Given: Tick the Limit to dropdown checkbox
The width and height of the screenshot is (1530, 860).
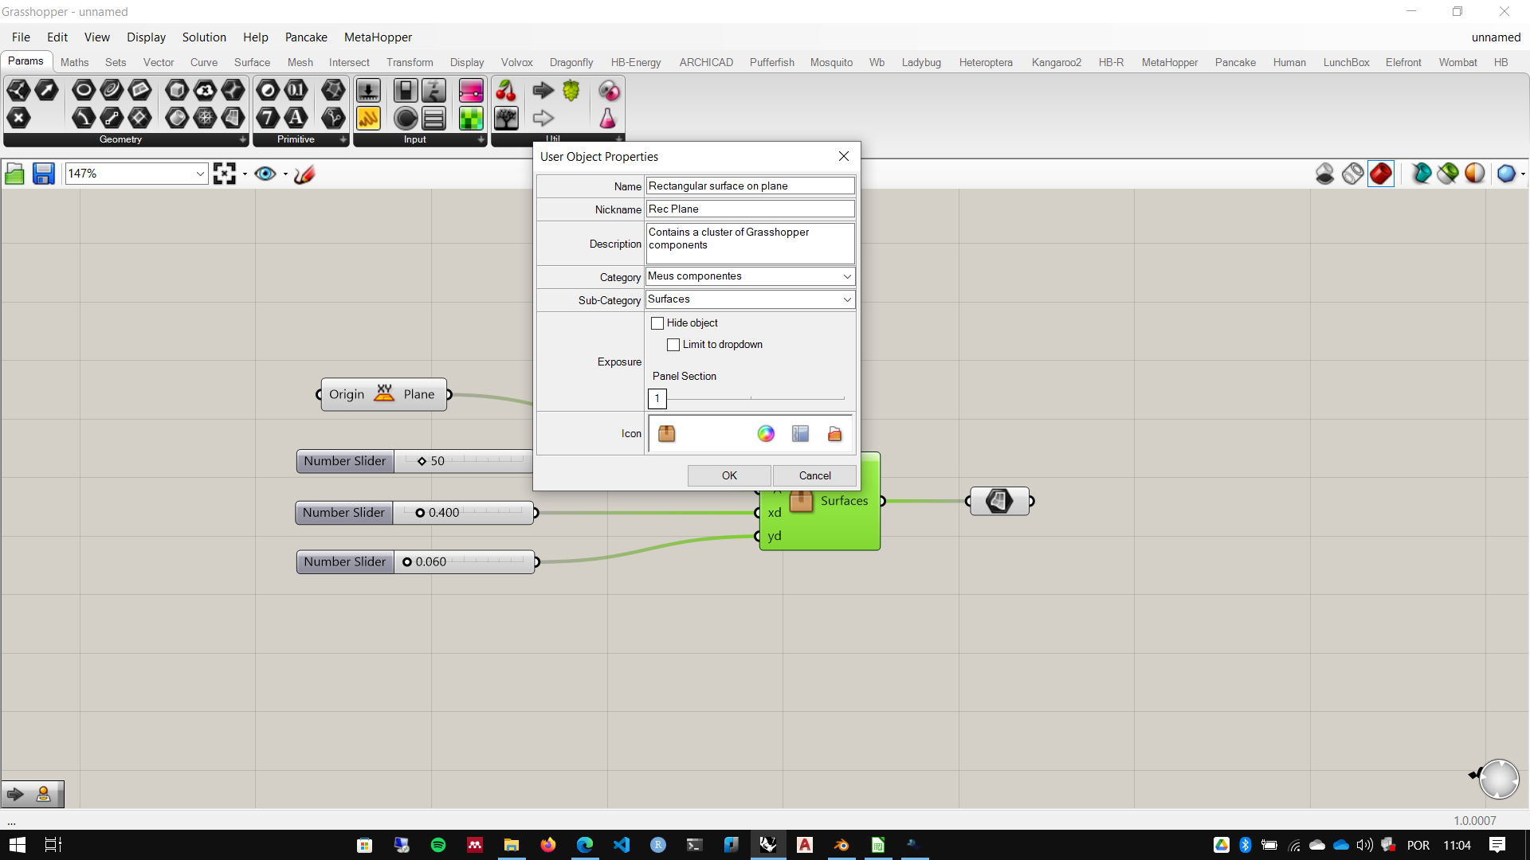Looking at the screenshot, I should [673, 345].
